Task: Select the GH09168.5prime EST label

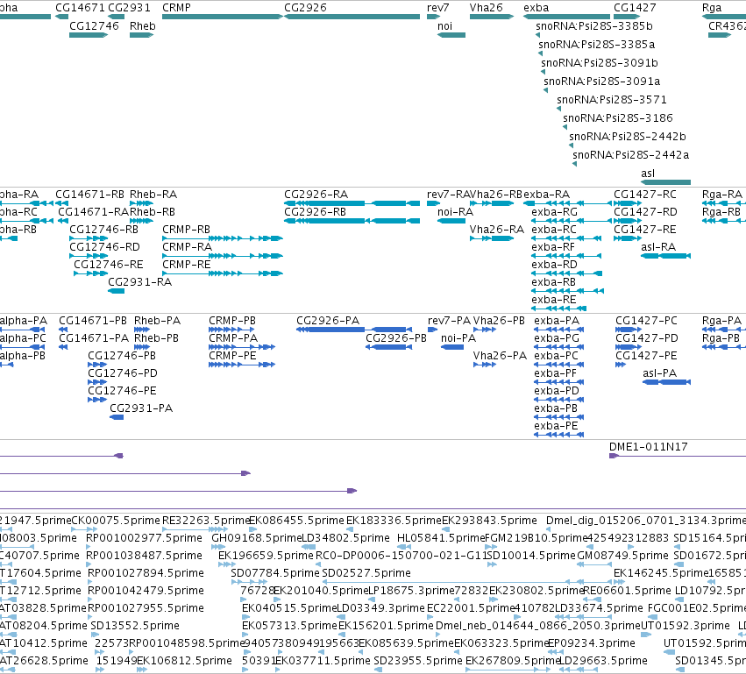Action: click(257, 538)
